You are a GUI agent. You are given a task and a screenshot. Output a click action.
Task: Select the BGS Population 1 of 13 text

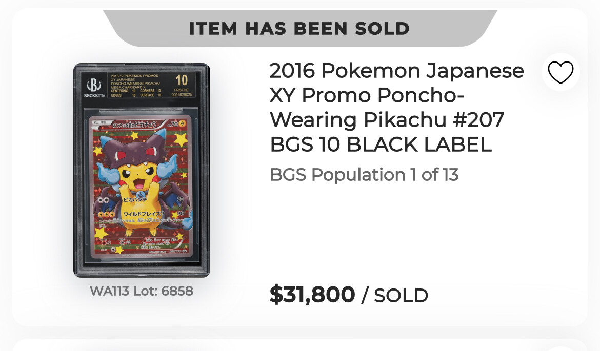tap(364, 175)
